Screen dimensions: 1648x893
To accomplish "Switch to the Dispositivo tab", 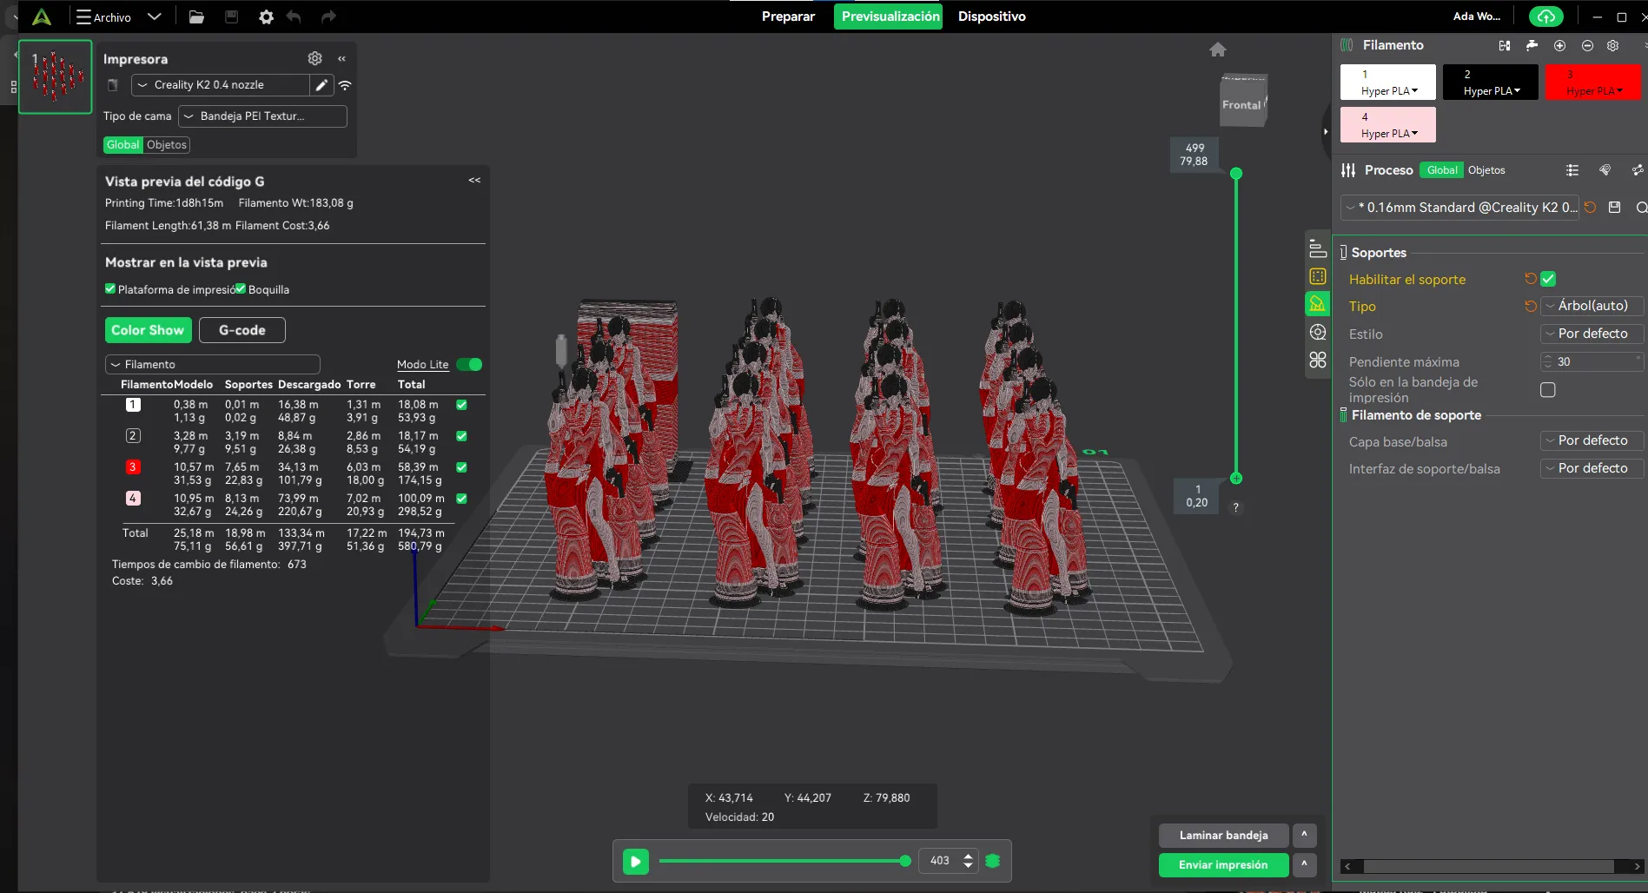I will [991, 17].
